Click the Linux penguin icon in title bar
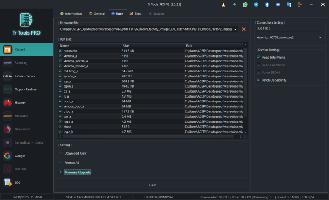The image size is (329, 200). 224,4
